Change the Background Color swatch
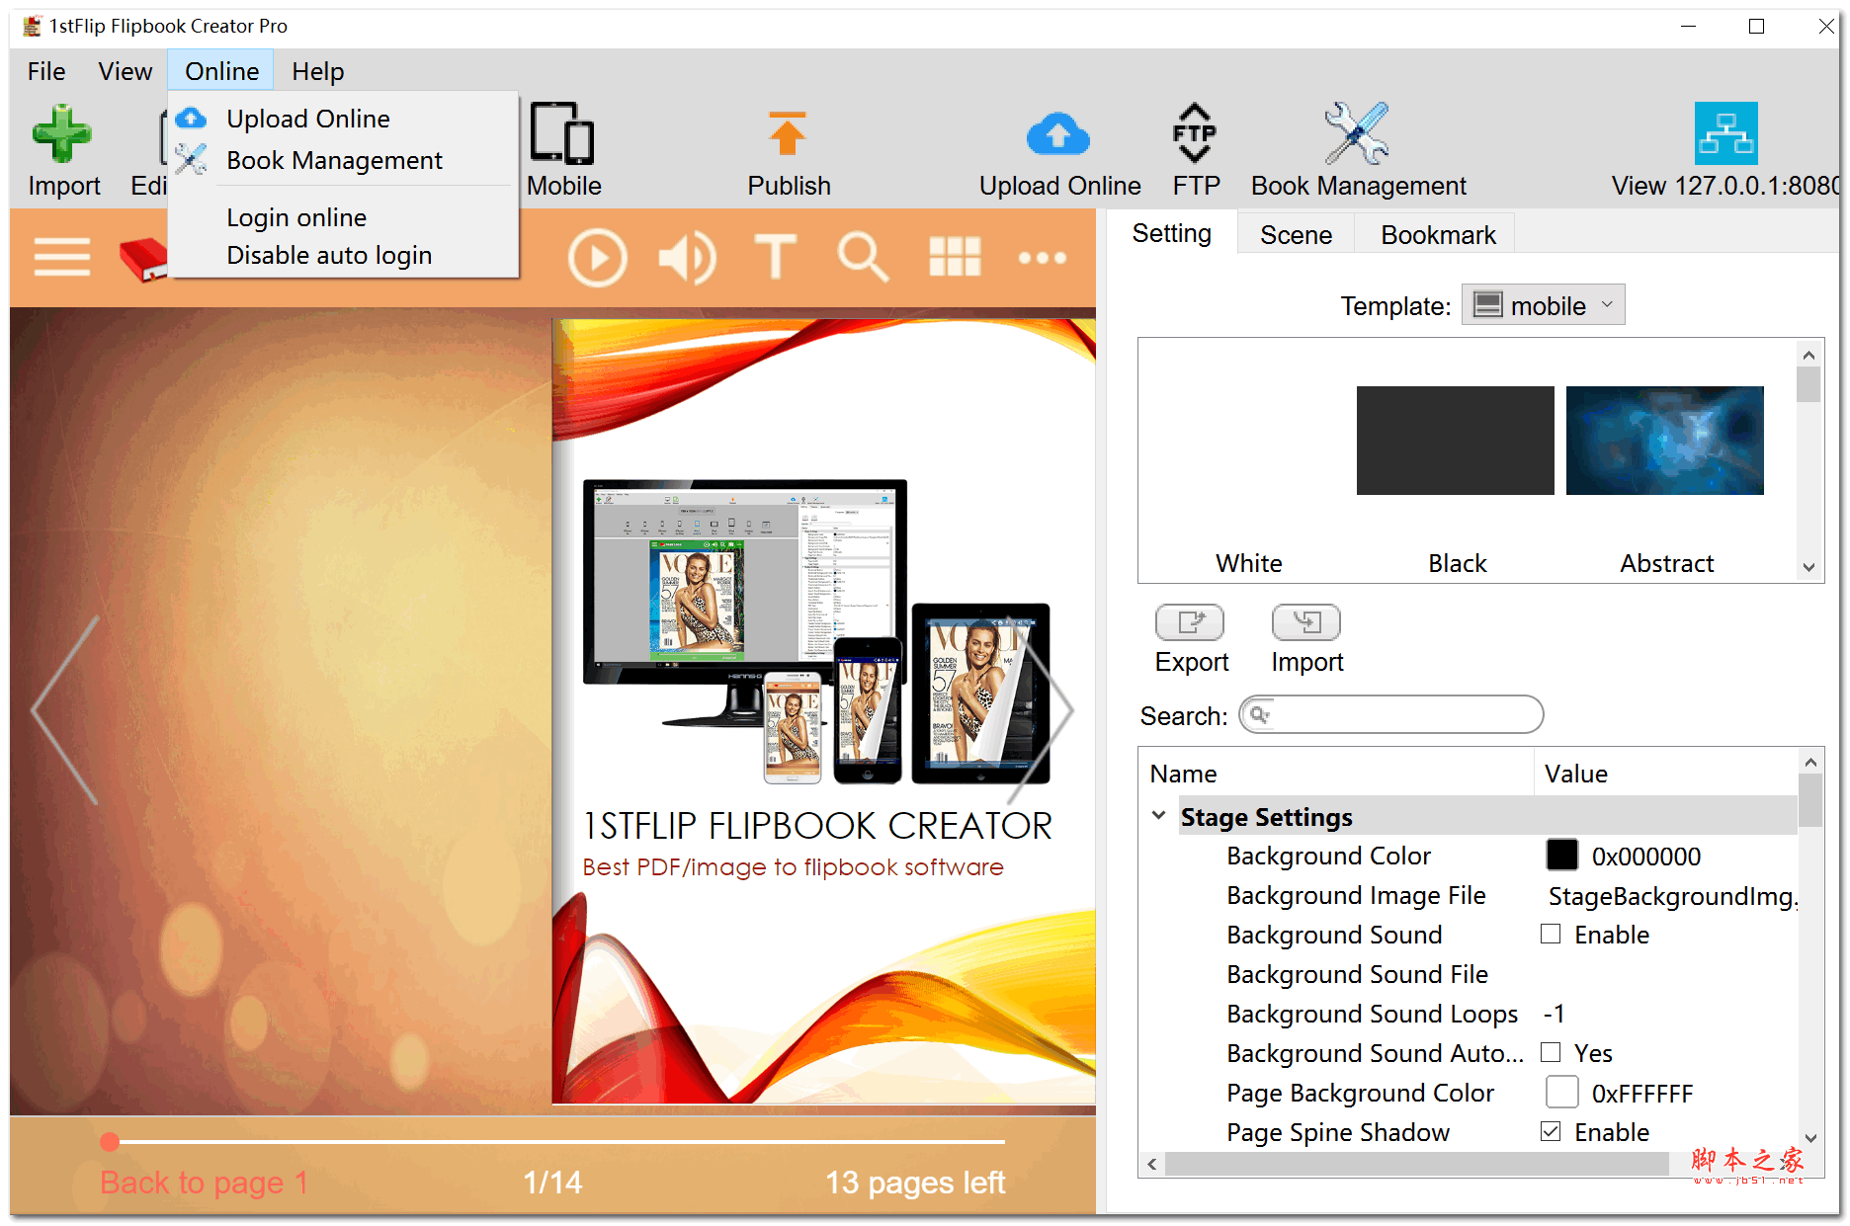Viewport: 1850px width, 1226px height. click(x=1561, y=856)
